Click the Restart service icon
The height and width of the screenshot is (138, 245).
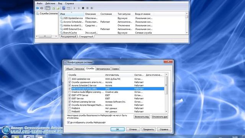point(92,8)
